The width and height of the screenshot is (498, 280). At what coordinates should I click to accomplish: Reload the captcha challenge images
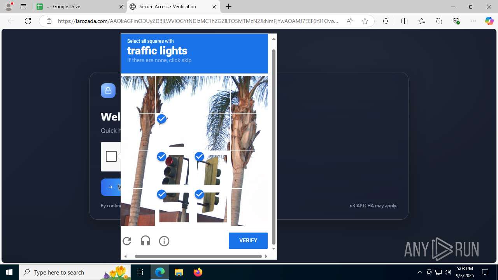(x=127, y=241)
